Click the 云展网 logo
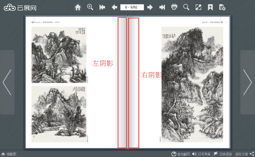The image size is (255, 157). tap(20, 7)
